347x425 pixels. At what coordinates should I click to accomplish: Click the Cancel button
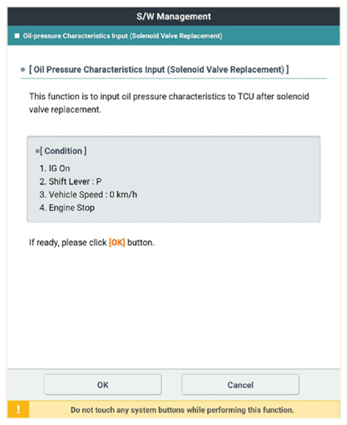coord(240,385)
